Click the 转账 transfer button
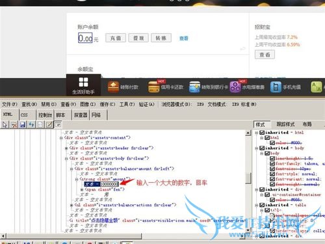The height and width of the screenshot is (244, 325). coord(161,38)
